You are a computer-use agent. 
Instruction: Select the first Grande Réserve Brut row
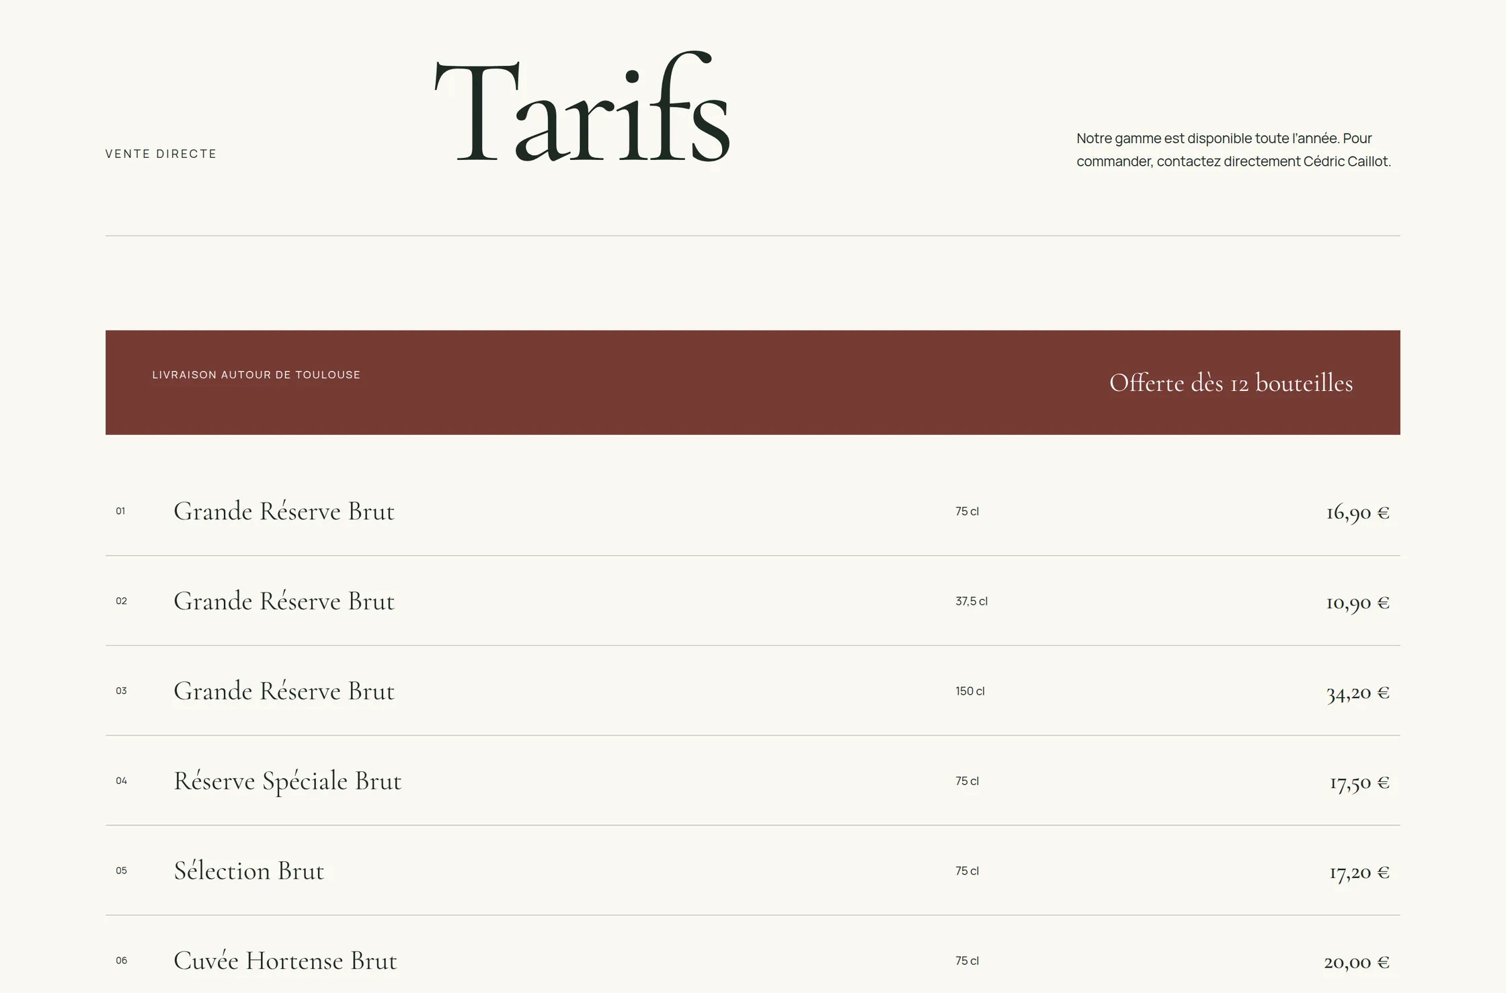(753, 511)
